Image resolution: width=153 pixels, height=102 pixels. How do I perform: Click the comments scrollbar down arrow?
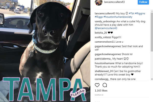[152, 79]
